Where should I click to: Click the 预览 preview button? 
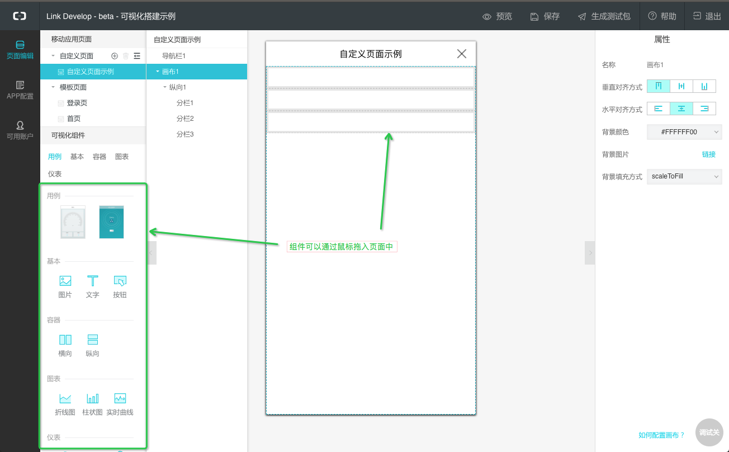(x=497, y=16)
